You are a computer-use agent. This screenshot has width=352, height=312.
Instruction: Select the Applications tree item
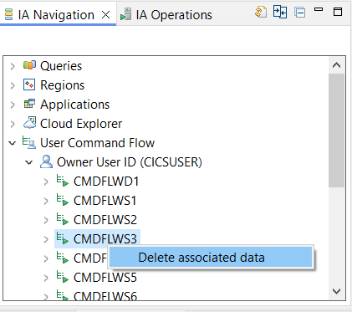(74, 105)
